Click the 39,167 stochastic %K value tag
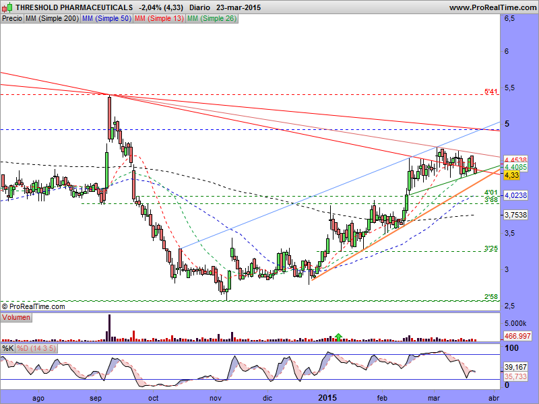 515,367
